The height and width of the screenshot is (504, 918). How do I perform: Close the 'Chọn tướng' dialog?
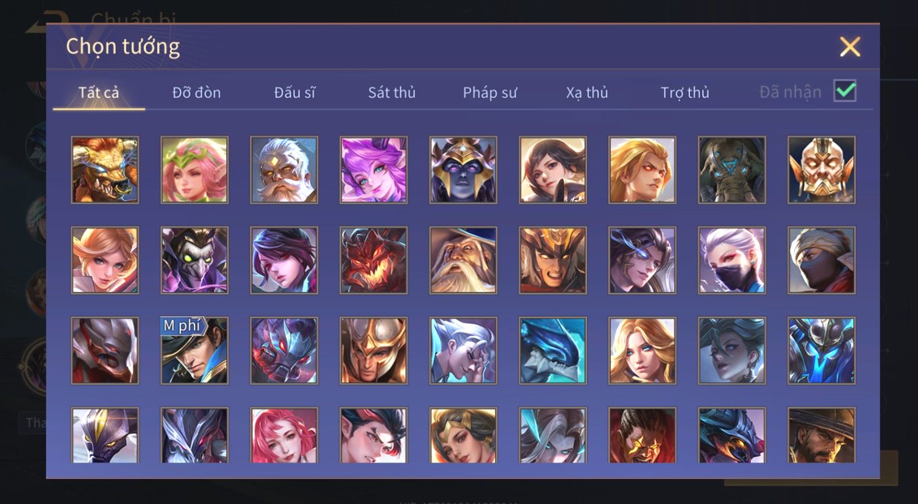click(850, 47)
